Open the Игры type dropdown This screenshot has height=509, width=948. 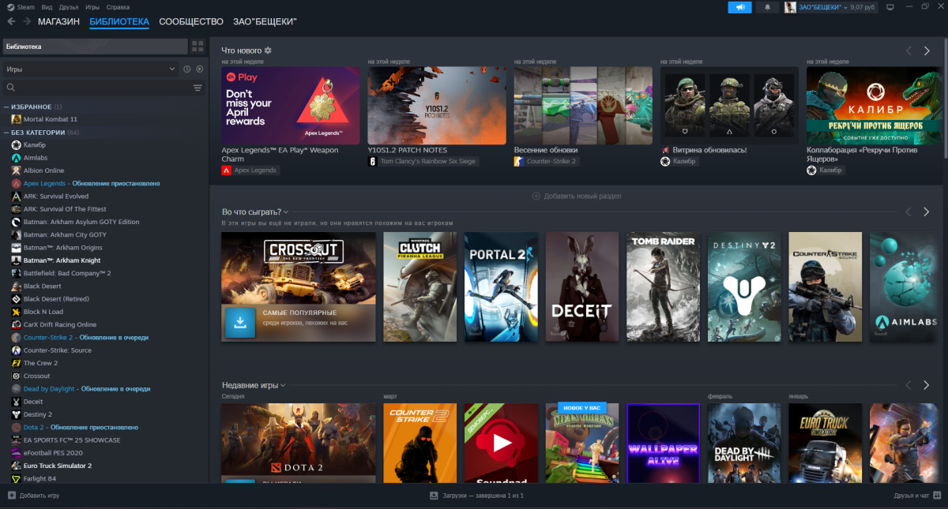[91, 69]
